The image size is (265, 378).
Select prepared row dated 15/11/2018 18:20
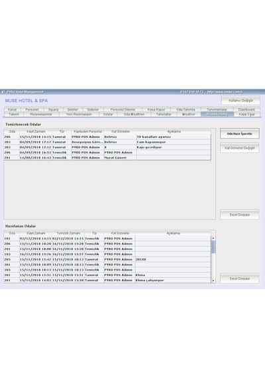[x=107, y=244]
